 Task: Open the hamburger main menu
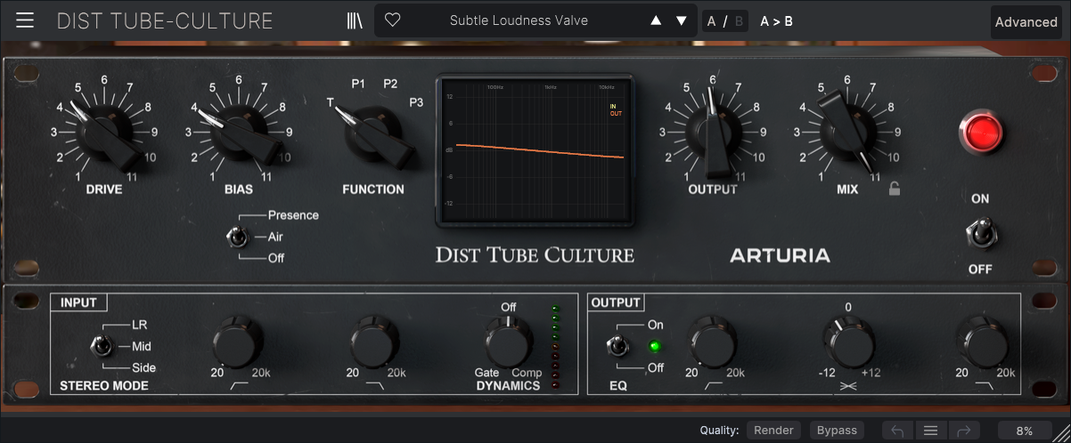pos(25,20)
